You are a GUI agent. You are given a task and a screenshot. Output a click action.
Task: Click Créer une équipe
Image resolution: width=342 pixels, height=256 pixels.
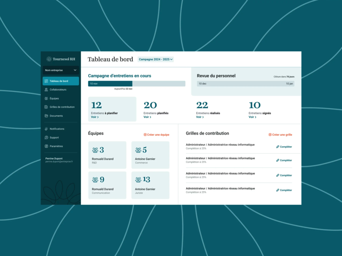(x=156, y=135)
